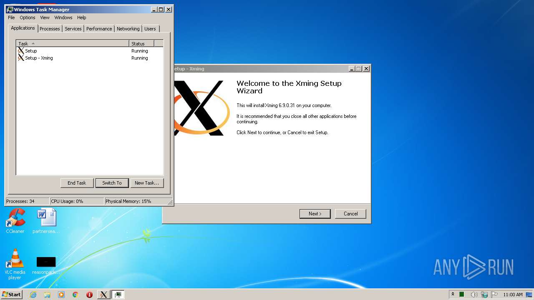Open the reasonpack desktop file
The height and width of the screenshot is (300, 534).
(46, 265)
